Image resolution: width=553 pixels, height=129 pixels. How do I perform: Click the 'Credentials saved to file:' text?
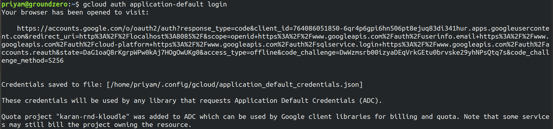pyautogui.click(x=52, y=85)
